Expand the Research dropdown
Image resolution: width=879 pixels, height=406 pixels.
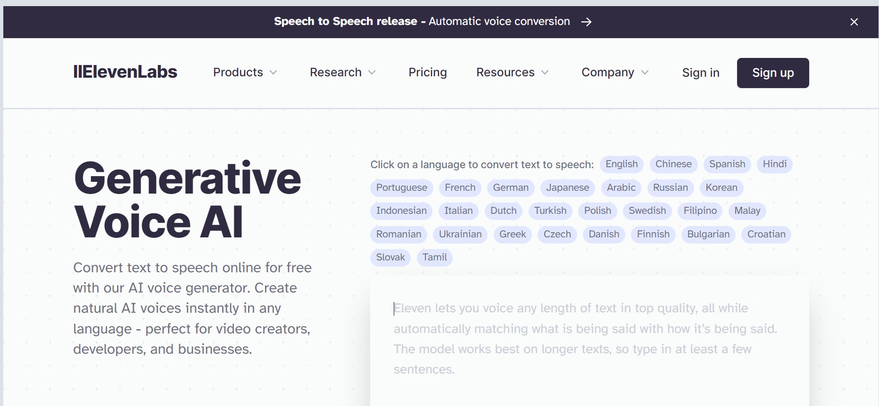pos(342,73)
